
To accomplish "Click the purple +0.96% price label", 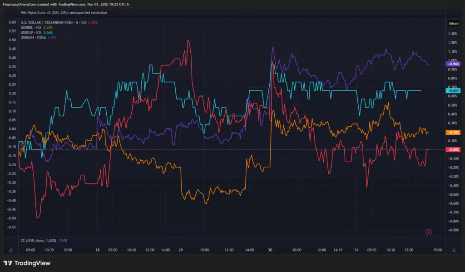I will coord(453,64).
